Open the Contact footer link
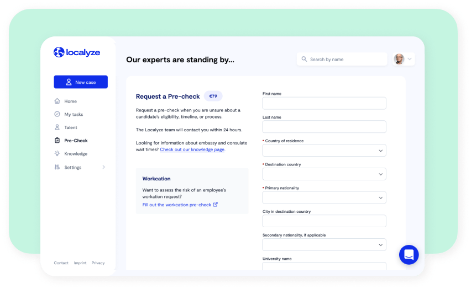Viewport: 471px width, 289px height. click(61, 263)
